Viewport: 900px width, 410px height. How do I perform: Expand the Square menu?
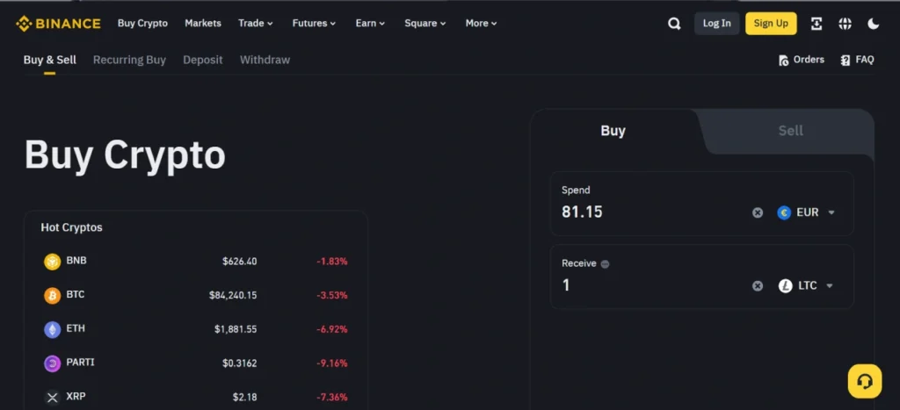click(x=425, y=24)
